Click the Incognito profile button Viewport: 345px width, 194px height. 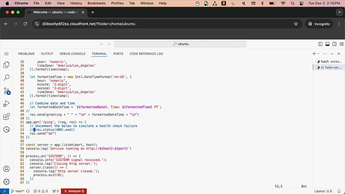pyautogui.click(x=319, y=24)
